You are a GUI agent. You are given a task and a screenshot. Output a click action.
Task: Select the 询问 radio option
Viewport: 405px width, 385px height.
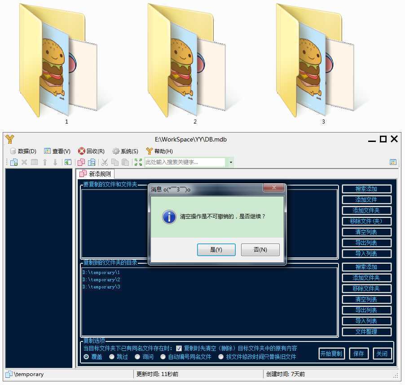point(137,357)
